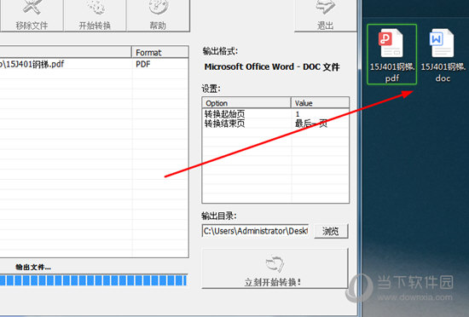The image size is (469, 317).
Task: Focus the output directory path field
Action: pyautogui.click(x=256, y=231)
